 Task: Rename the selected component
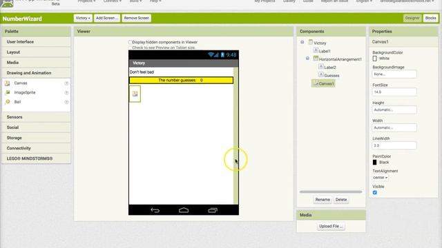pyautogui.click(x=323, y=200)
